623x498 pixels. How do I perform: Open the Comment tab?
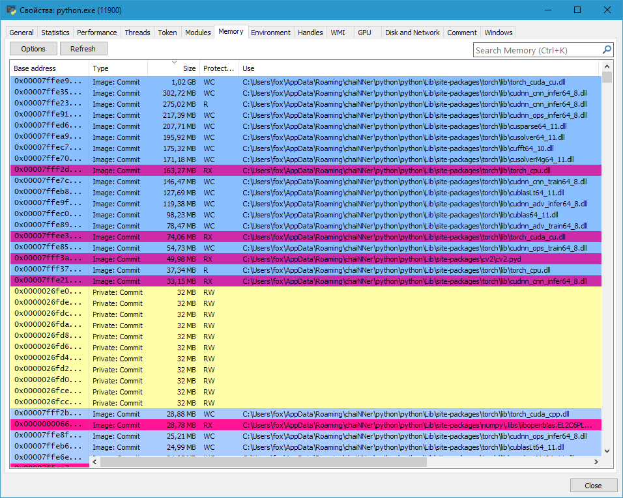(x=461, y=33)
